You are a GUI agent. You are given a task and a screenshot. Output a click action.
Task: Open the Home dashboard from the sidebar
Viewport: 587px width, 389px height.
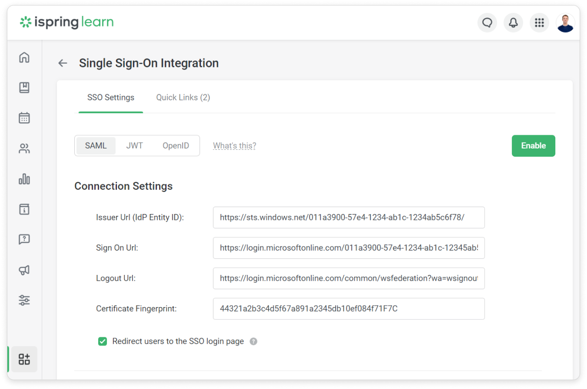24,57
